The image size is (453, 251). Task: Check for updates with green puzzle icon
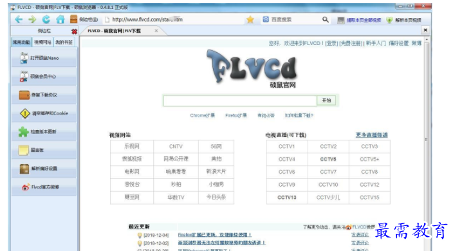[44, 132]
